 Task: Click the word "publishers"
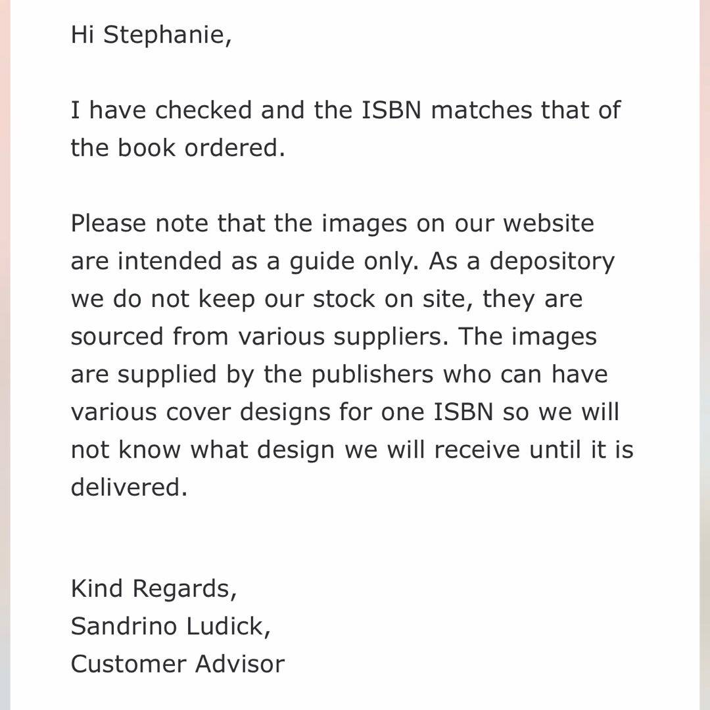point(372,374)
